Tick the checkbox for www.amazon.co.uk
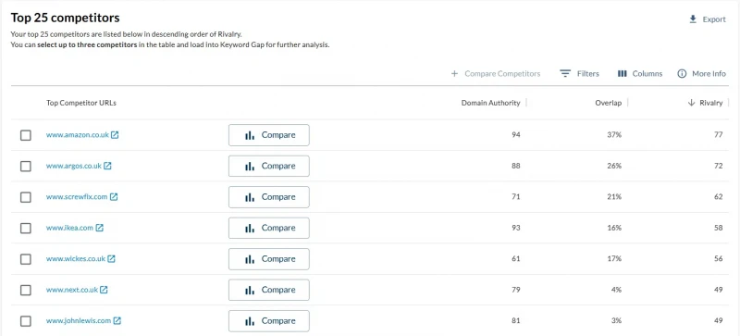This screenshot has height=336, width=740. coord(26,135)
